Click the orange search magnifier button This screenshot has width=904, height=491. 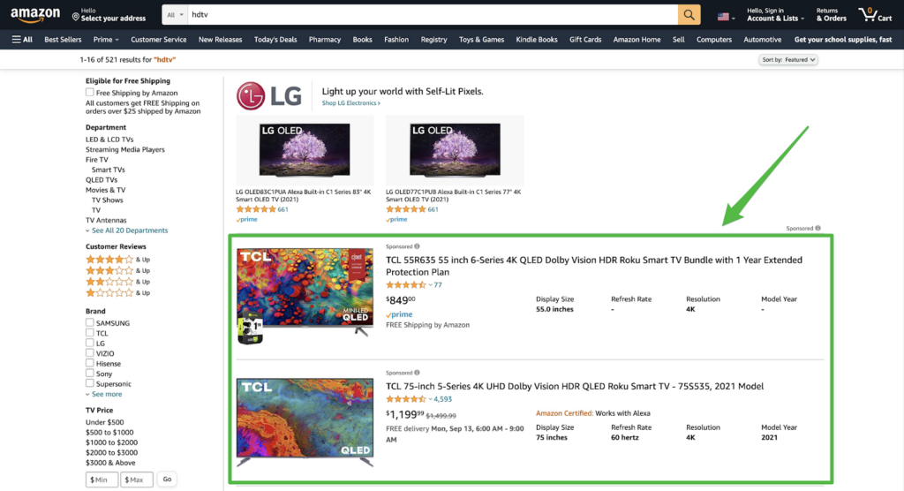[689, 15]
